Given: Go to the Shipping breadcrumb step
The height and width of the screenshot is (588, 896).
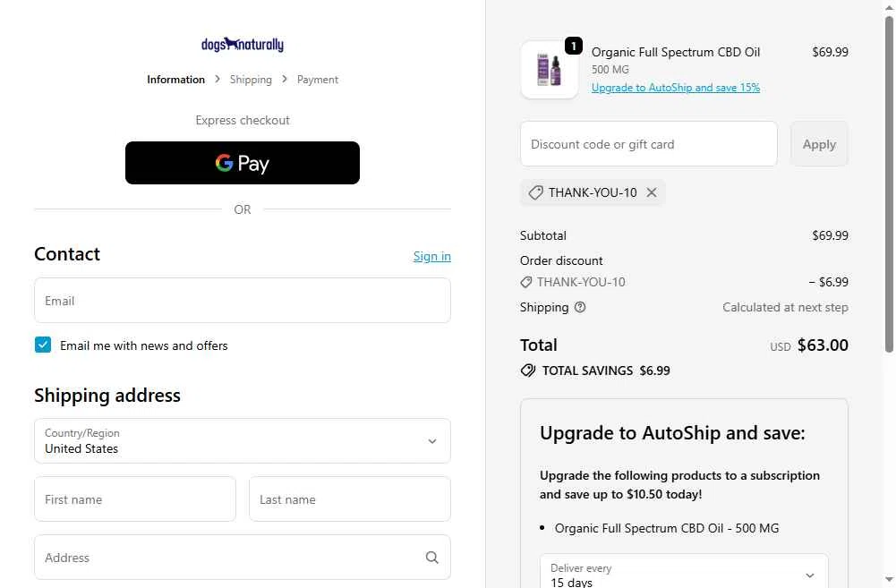Looking at the screenshot, I should pos(251,80).
